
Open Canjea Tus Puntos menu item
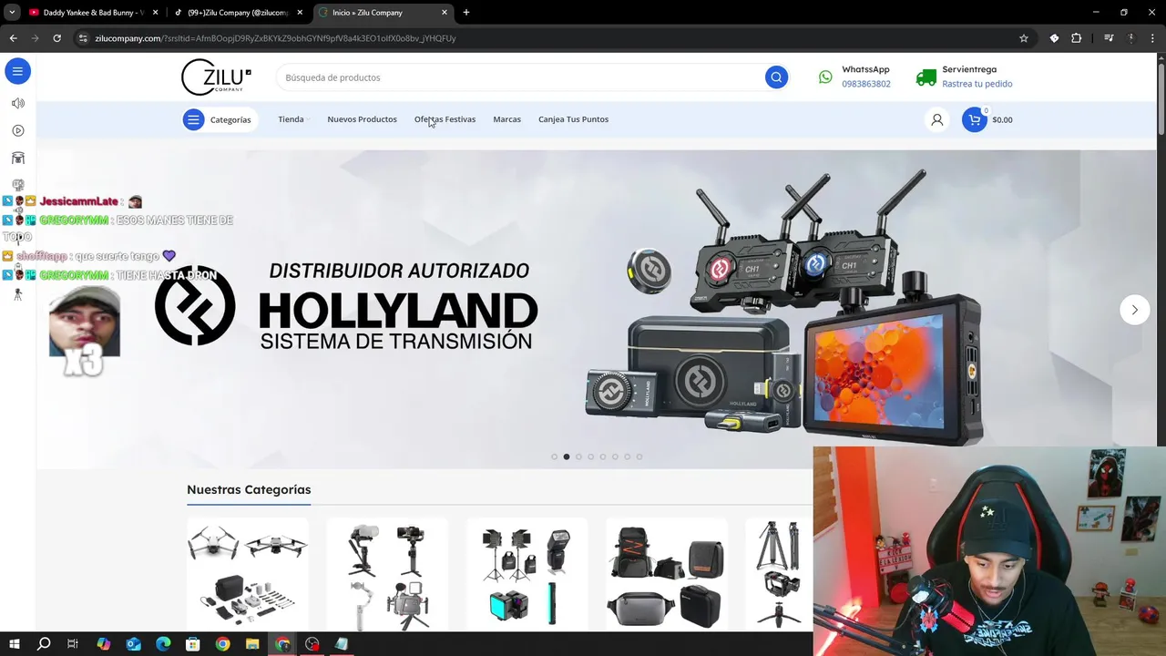(573, 119)
